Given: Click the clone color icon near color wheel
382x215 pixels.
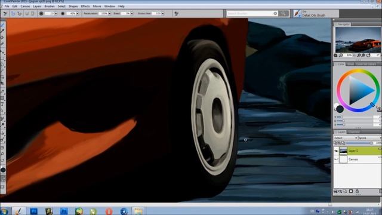Looking at the screenshot, I should tap(378, 107).
